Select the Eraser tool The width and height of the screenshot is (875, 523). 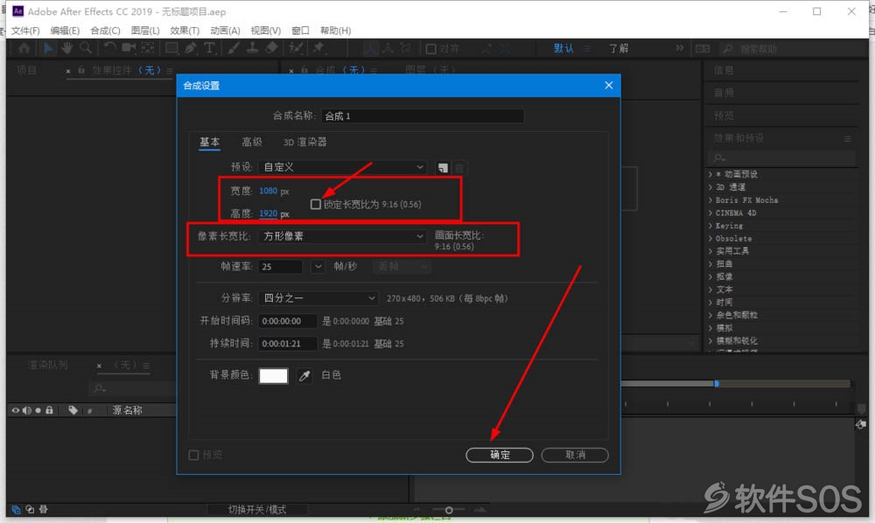pyautogui.click(x=271, y=48)
